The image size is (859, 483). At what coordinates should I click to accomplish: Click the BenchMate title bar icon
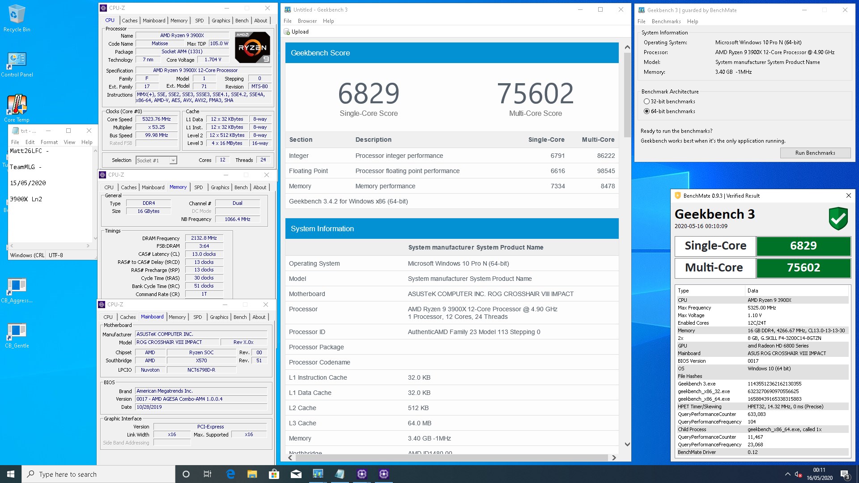tap(678, 195)
